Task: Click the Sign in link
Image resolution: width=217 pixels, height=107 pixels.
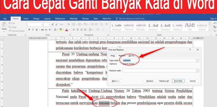Action: coord(213,18)
